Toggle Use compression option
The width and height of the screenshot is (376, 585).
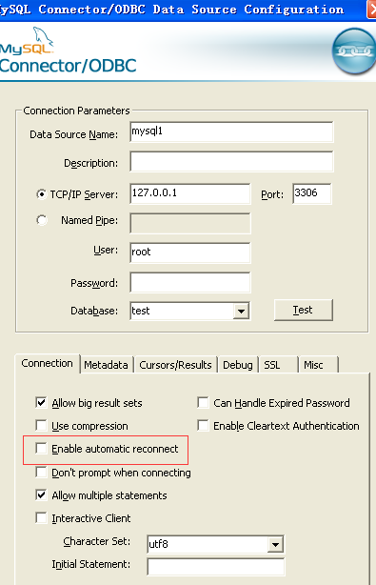click(41, 425)
